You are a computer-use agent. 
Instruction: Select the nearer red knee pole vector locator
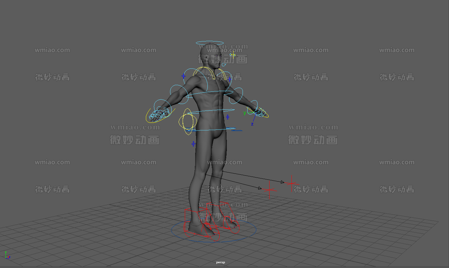coord(269,190)
